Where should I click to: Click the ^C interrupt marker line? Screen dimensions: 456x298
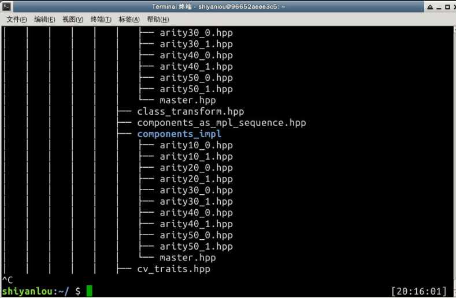[8, 280]
